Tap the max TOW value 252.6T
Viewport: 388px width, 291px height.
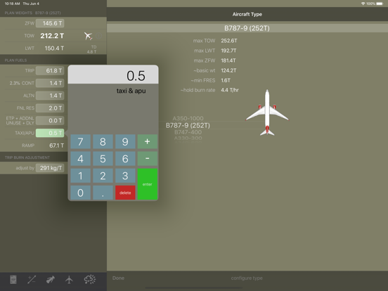pos(229,41)
